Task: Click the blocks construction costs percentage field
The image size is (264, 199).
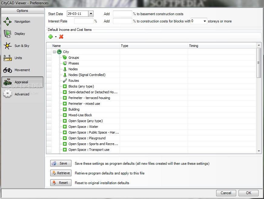Action: (x=122, y=21)
